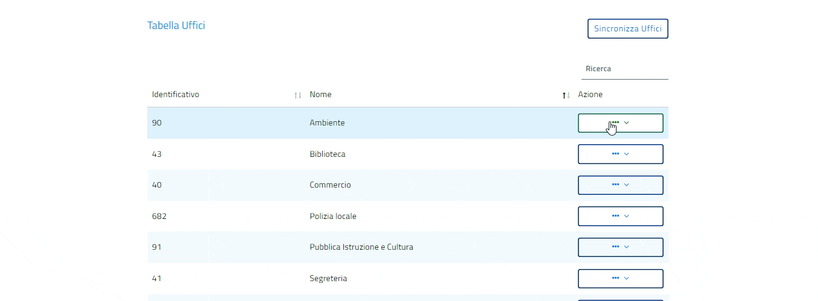Viewport: 818px width, 301px height.
Task: Expand action menu for Commercio row
Action: point(620,185)
